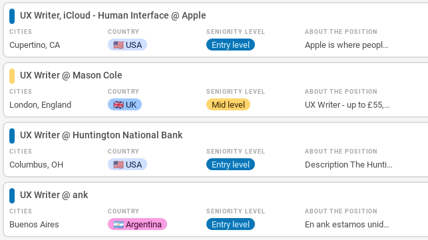
Task: Open the UX Writer iCloud Apple job title
Action: coord(112,15)
